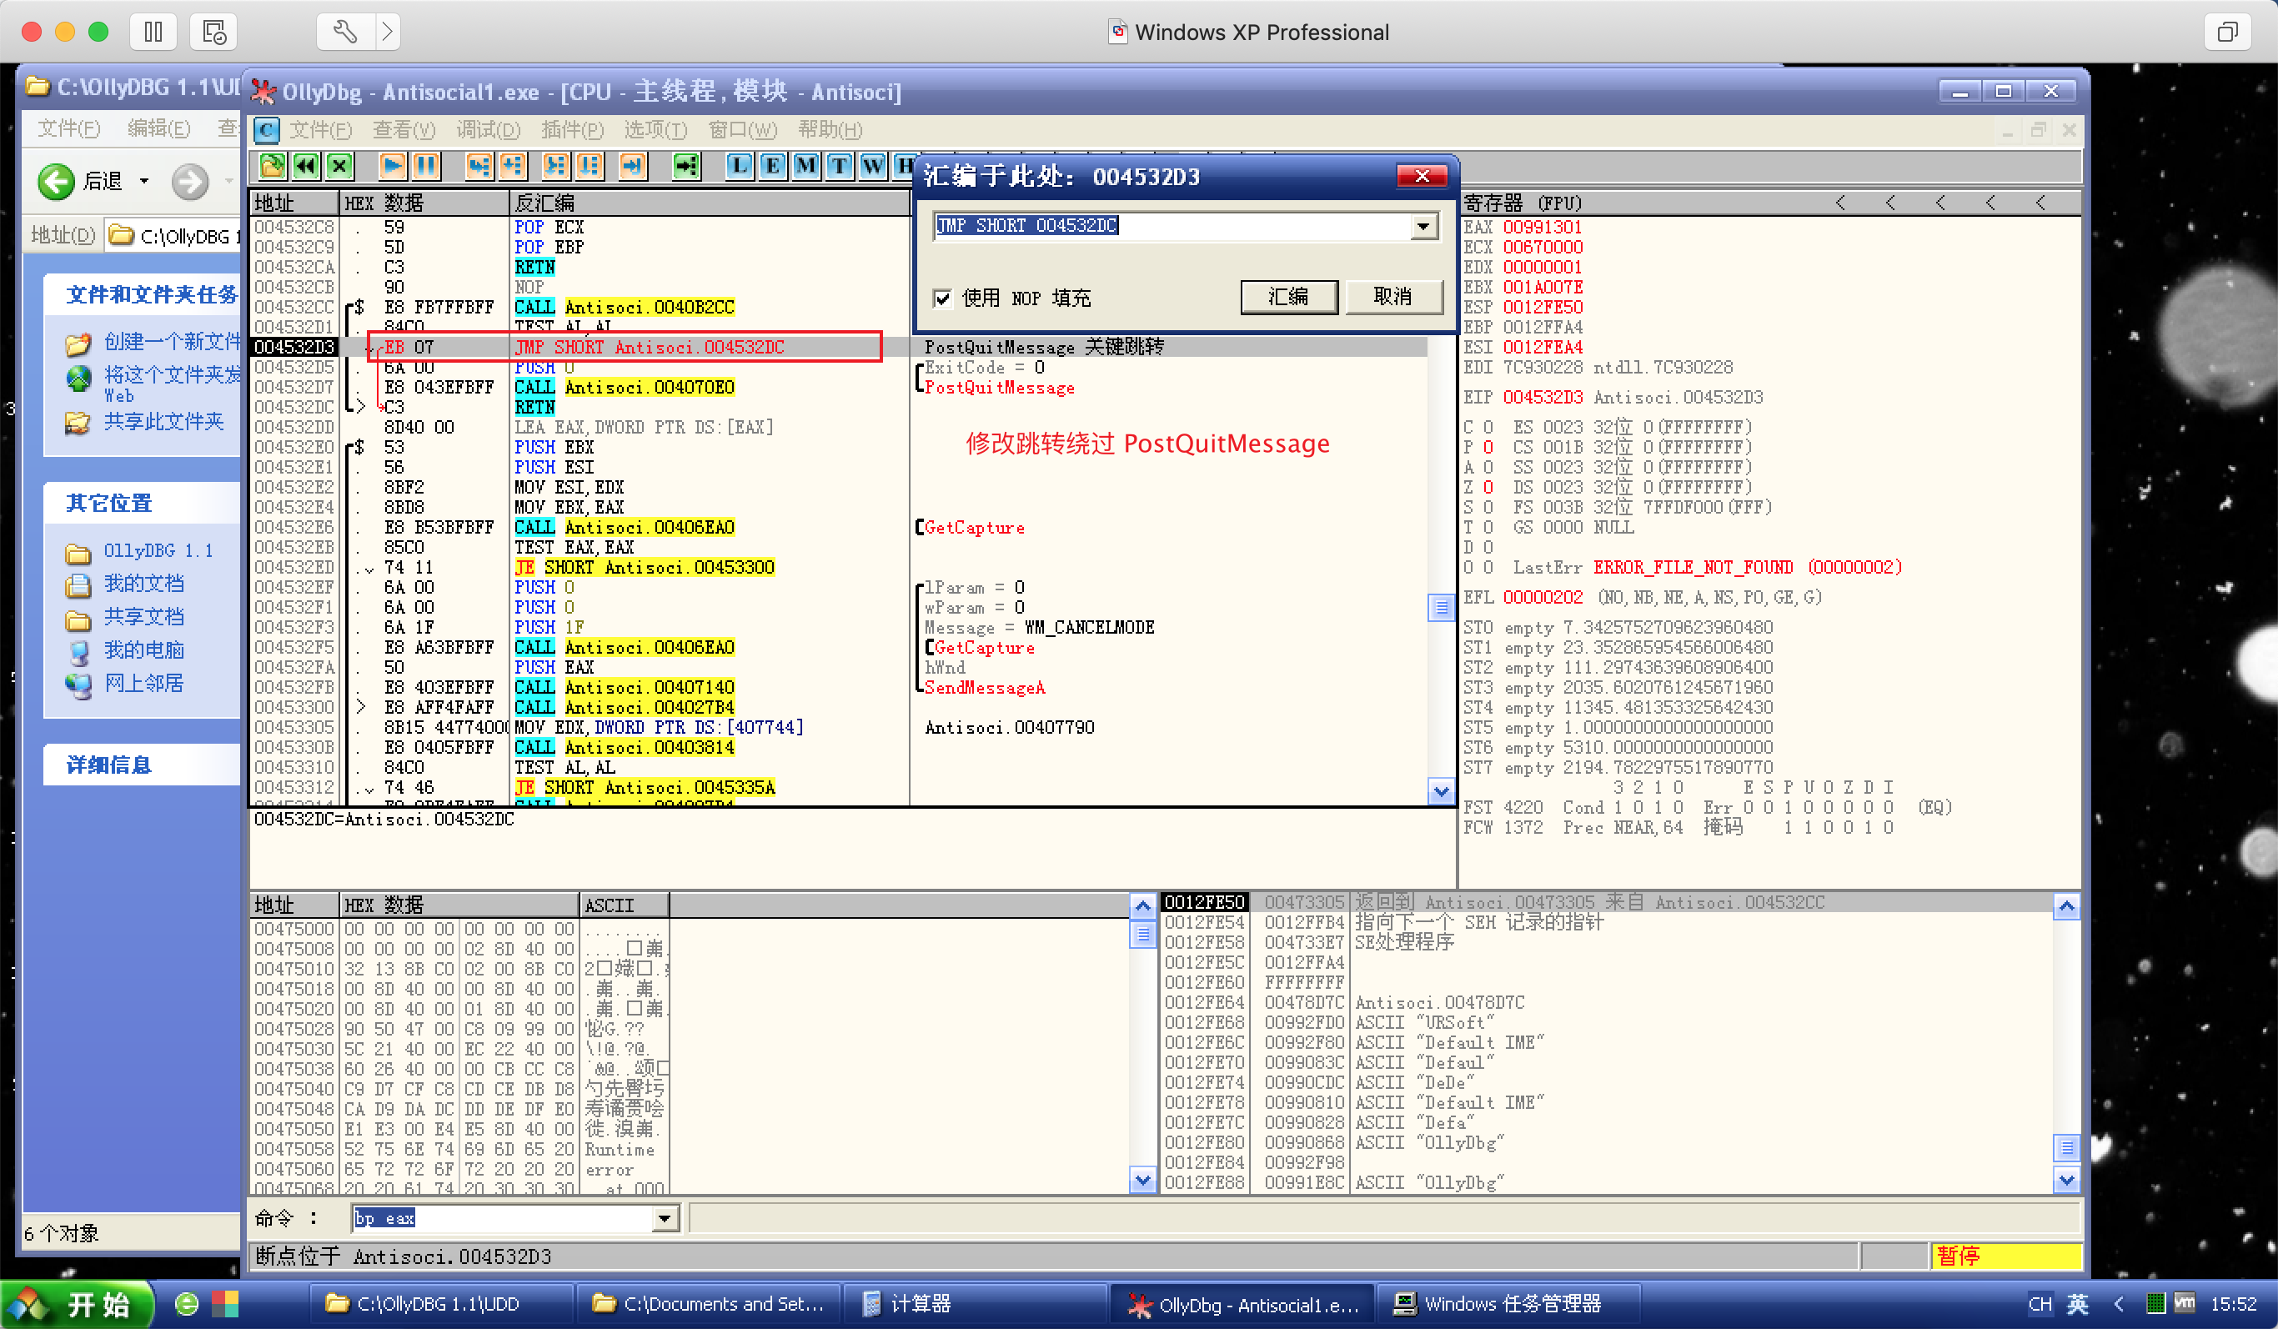Step into the next instruction
This screenshot has width=2278, height=1329.
pos(479,165)
